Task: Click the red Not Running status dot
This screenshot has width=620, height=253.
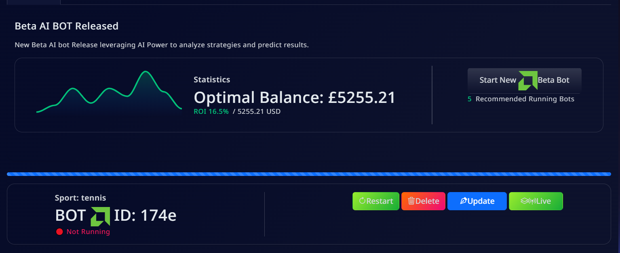Action: pos(59,232)
